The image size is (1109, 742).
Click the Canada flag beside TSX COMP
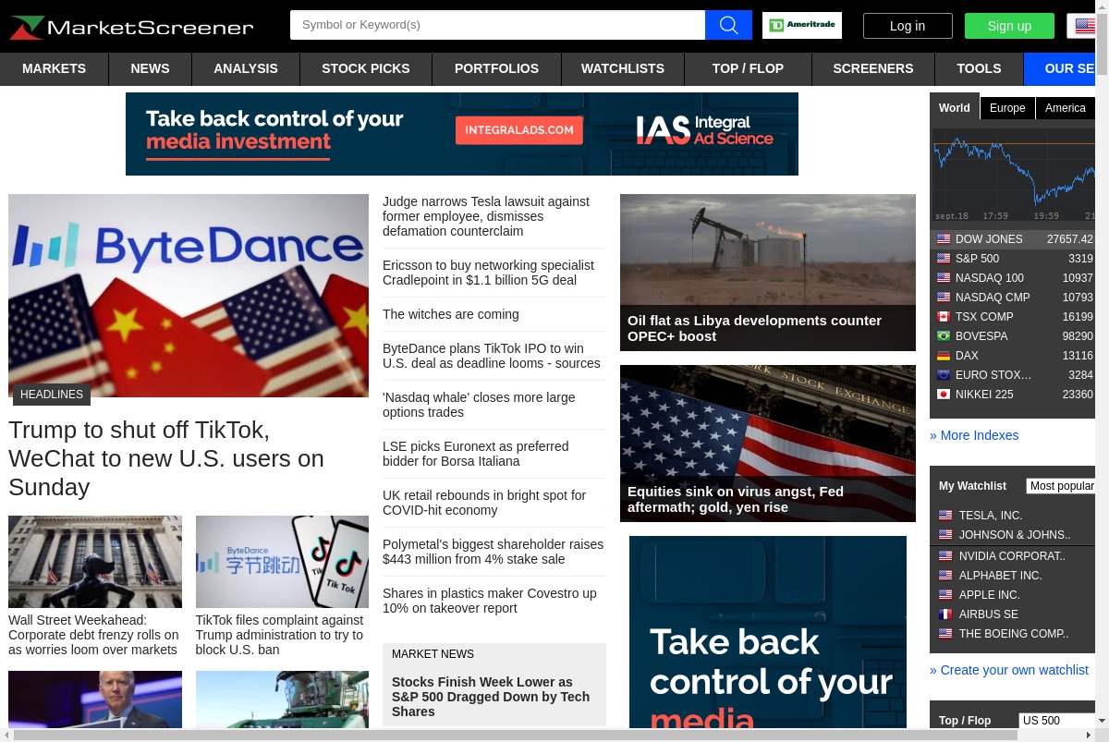944,317
